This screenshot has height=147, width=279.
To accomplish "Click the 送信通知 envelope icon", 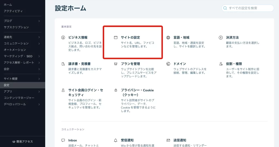I will [x=168, y=140].
